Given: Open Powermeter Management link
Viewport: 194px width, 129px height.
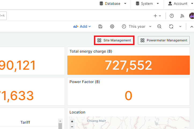Looking at the screenshot, I should tap(164, 40).
